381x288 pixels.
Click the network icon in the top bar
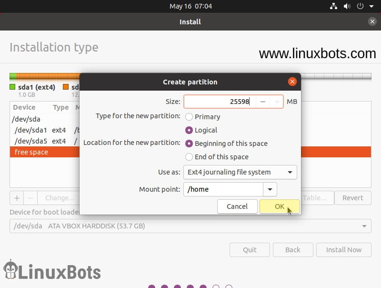click(333, 6)
